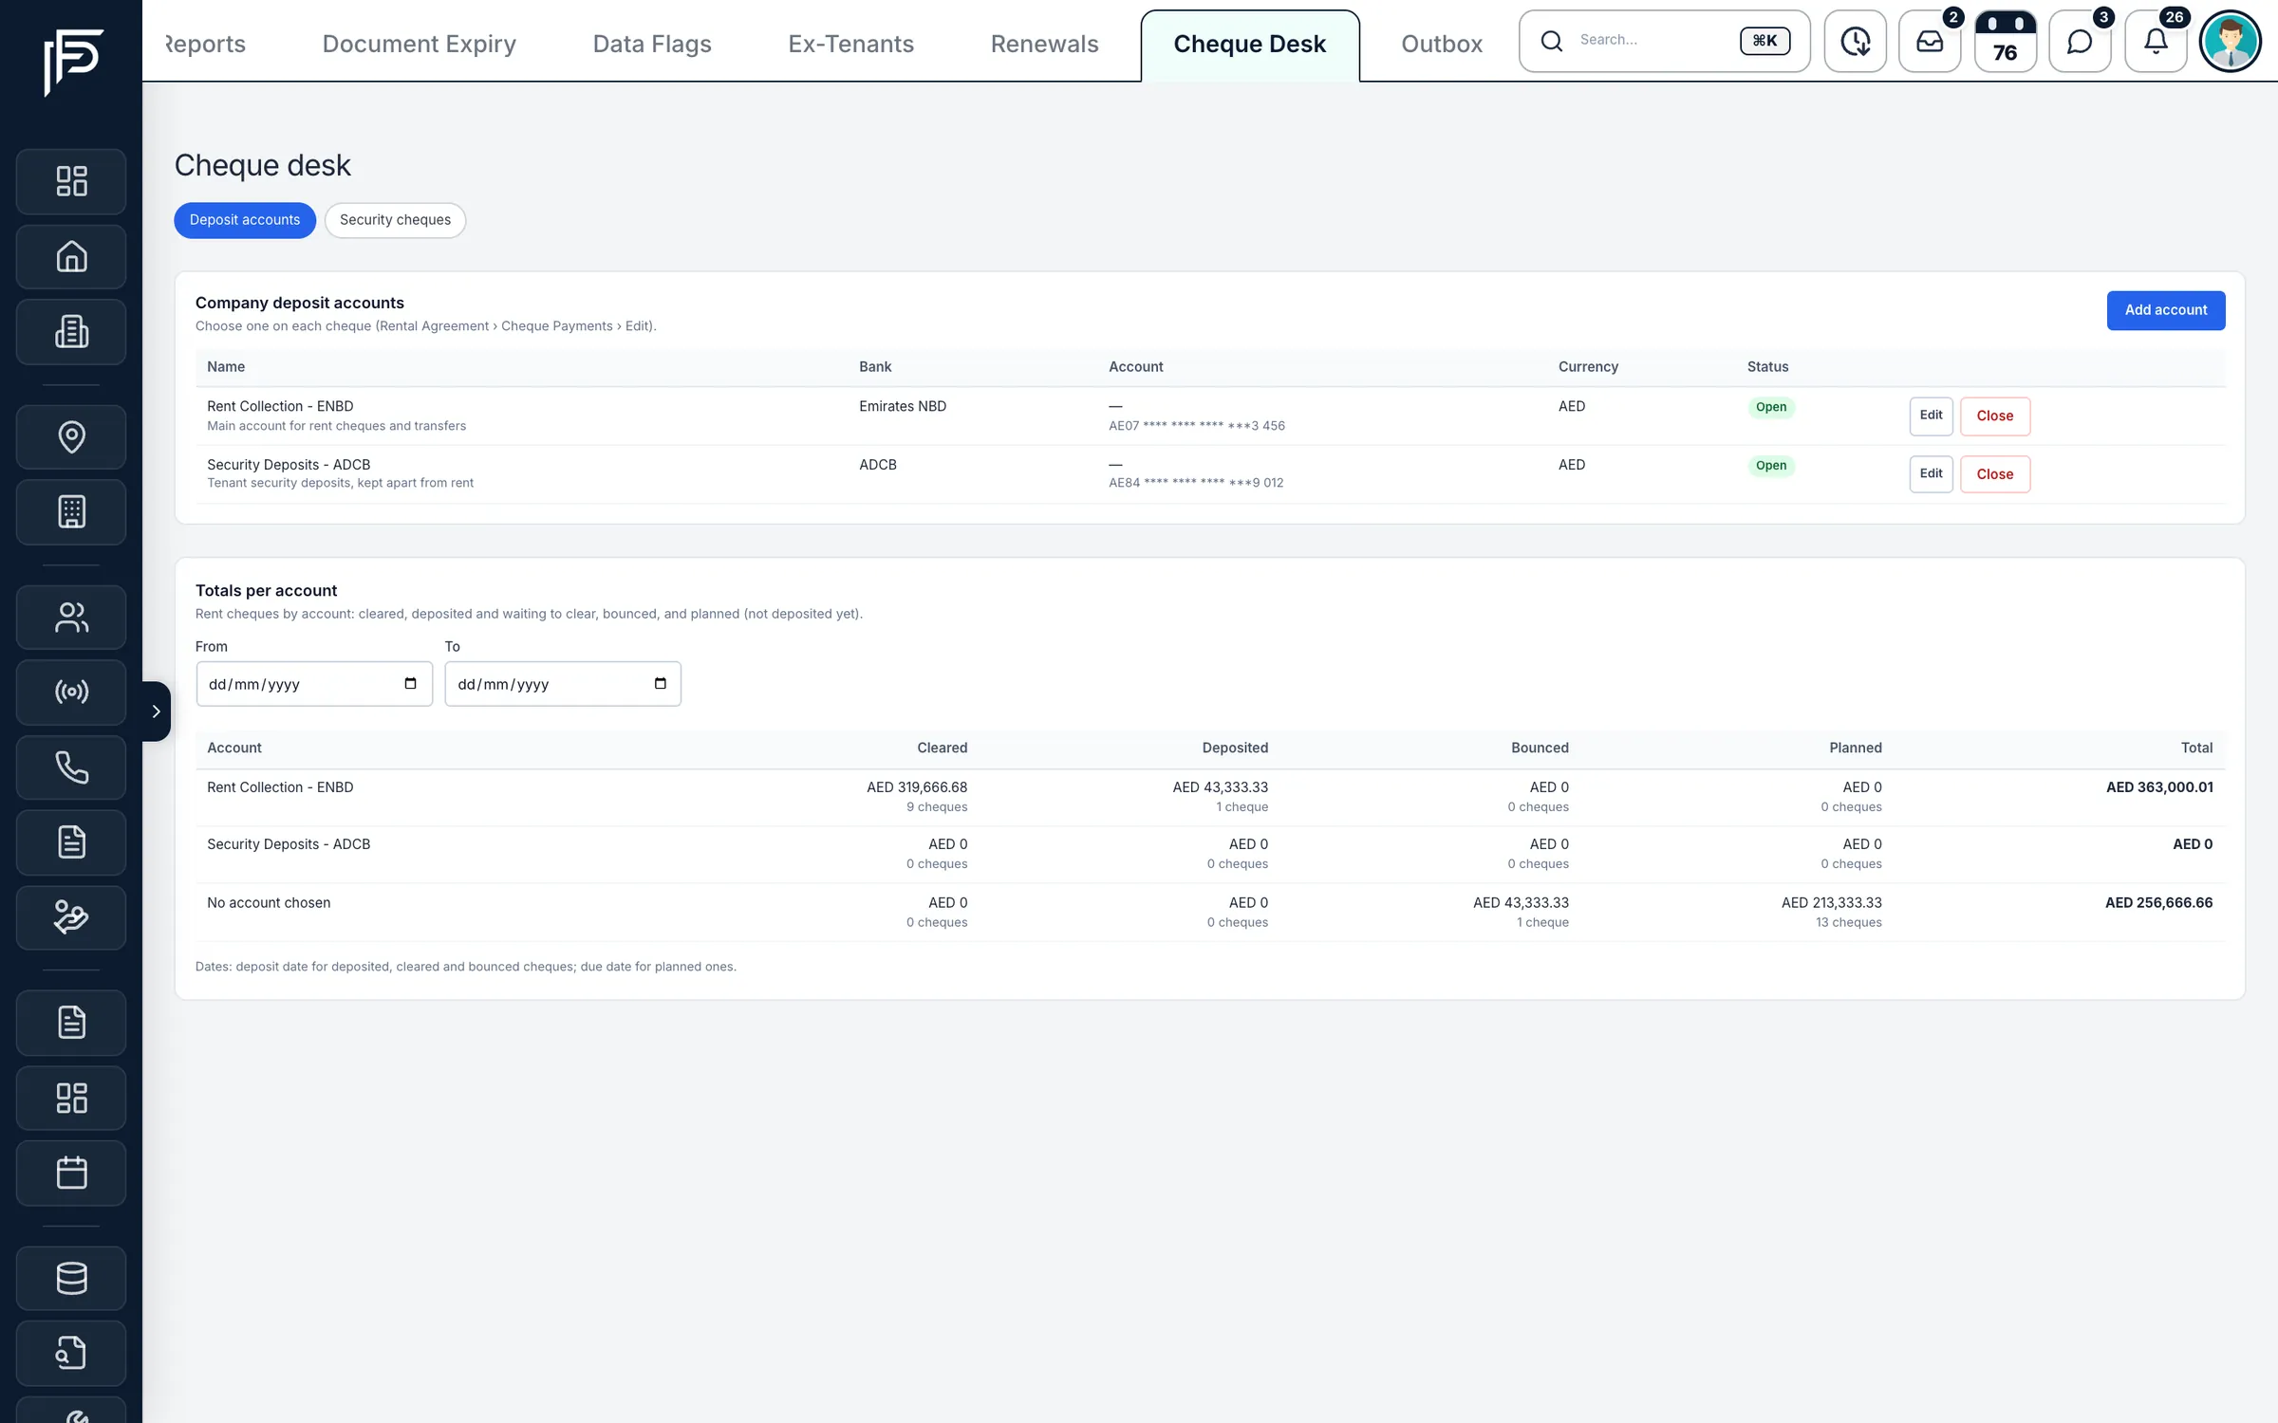Click the ⌘K shortcut badge
Image resolution: width=2278 pixels, height=1423 pixels.
pyautogui.click(x=1765, y=41)
